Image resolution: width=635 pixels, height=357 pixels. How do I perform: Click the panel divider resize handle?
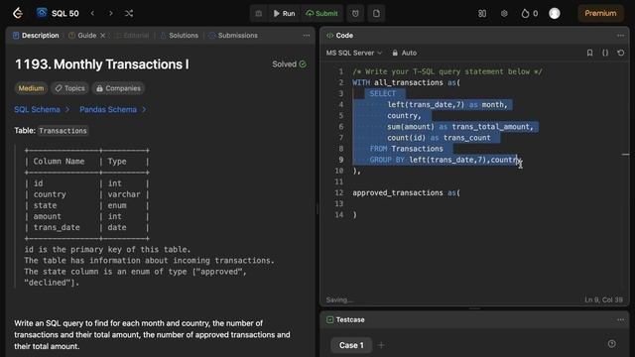point(317,208)
